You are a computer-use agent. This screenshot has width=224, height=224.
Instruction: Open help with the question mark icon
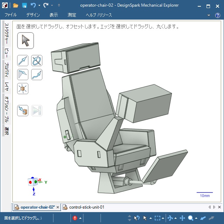coord(218,15)
